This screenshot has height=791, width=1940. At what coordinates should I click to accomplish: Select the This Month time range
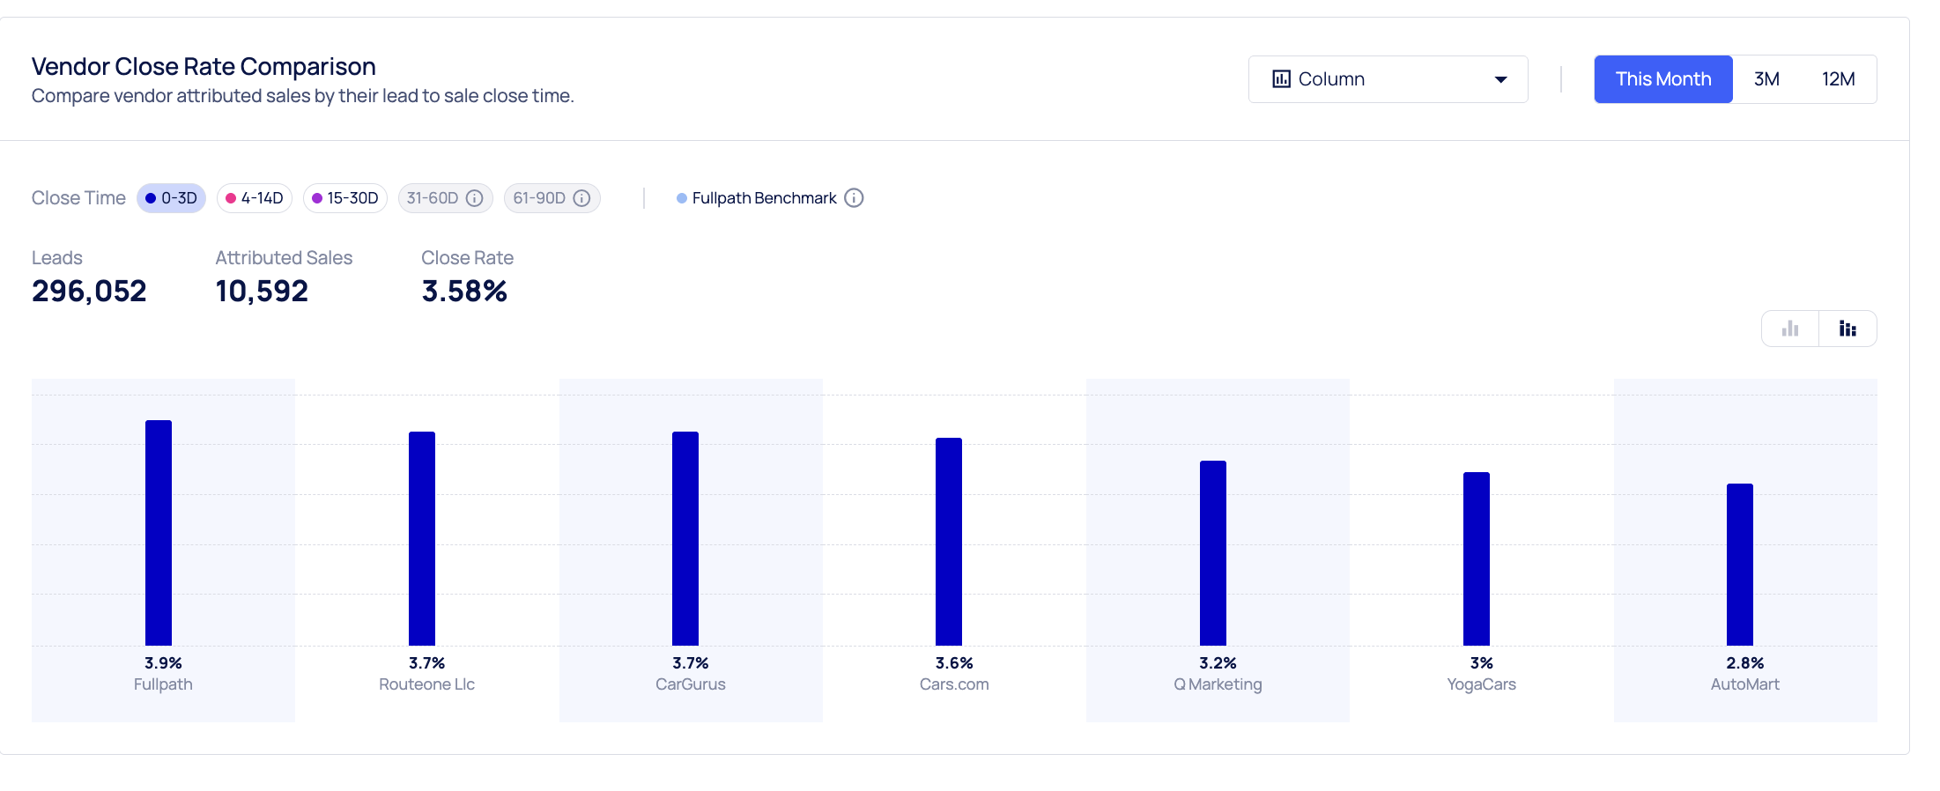pyautogui.click(x=1662, y=79)
